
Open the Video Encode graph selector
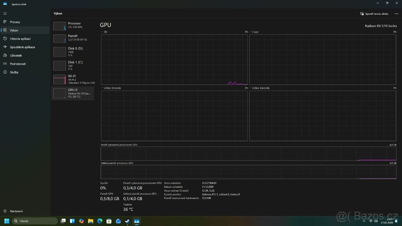[102, 88]
